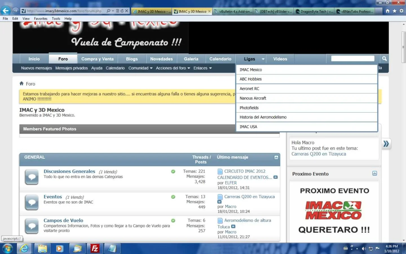Select Nanous Aircraft in Ligas menu
Screen dimensions: 406x254
click(307, 98)
